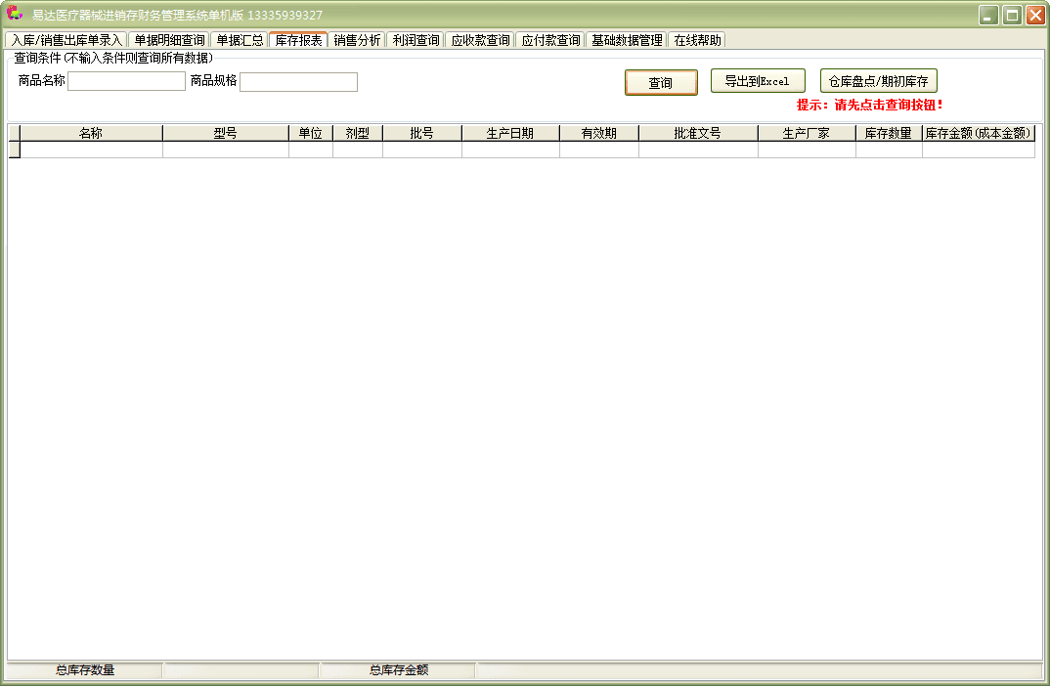The image size is (1050, 686).
Task: Select the first row's row selector
Action: (x=14, y=150)
